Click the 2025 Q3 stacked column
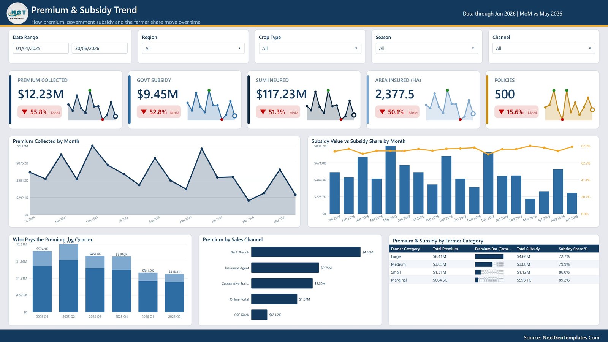Viewport: 608px width, 342px height. click(95, 284)
